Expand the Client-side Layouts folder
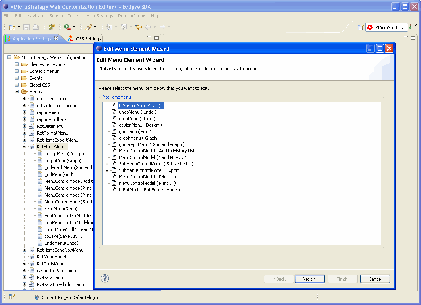 coord(17,64)
